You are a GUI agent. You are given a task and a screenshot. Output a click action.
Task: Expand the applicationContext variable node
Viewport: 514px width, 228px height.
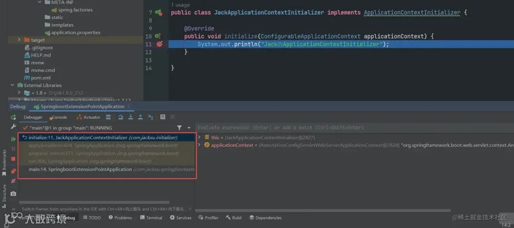point(199,145)
